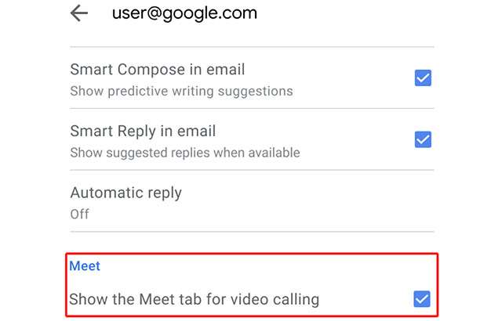Click divider line below Automatic reply row

[x=252, y=232]
